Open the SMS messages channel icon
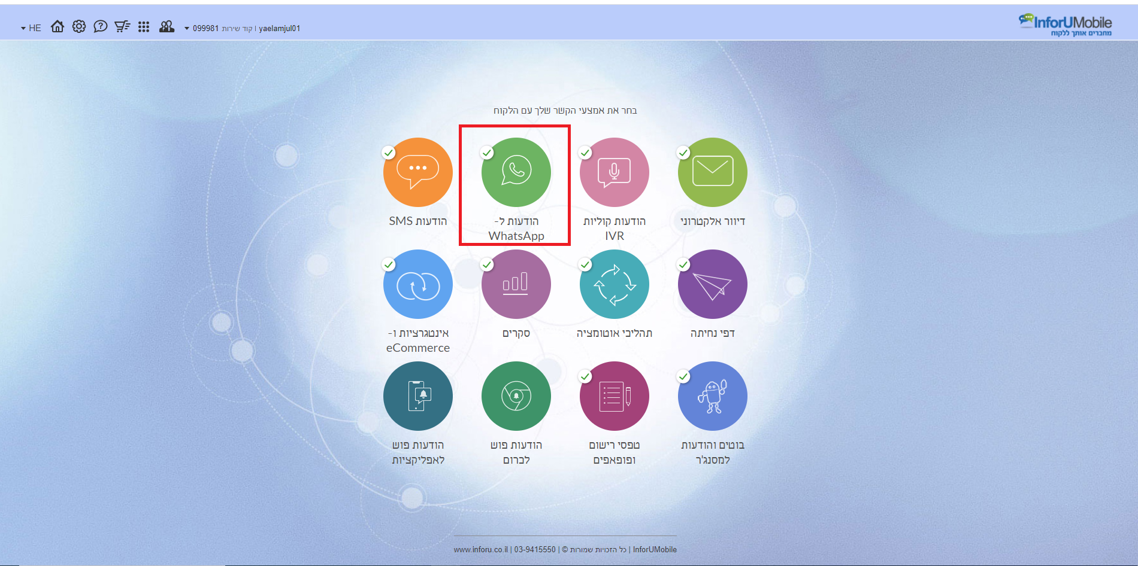Viewport: 1138px width, 566px height. coord(418,172)
